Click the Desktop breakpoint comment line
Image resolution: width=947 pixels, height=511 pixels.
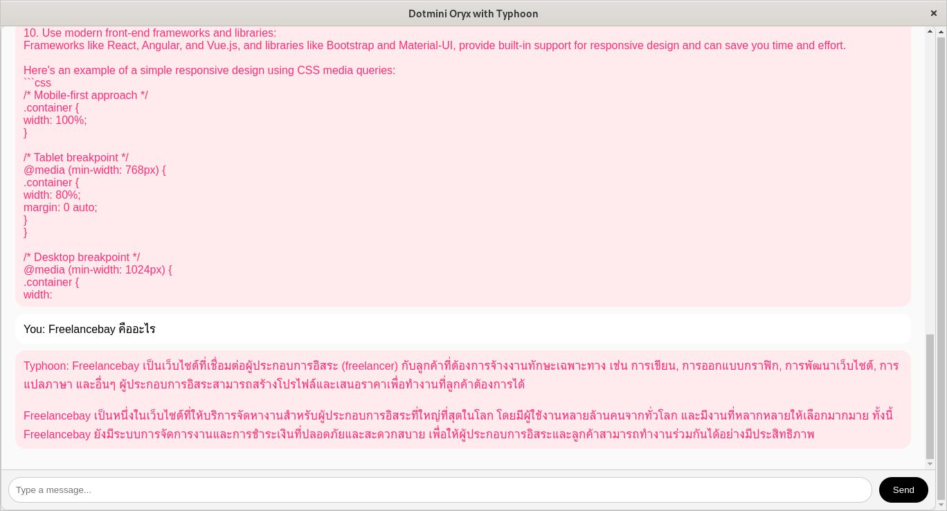pyautogui.click(x=82, y=257)
